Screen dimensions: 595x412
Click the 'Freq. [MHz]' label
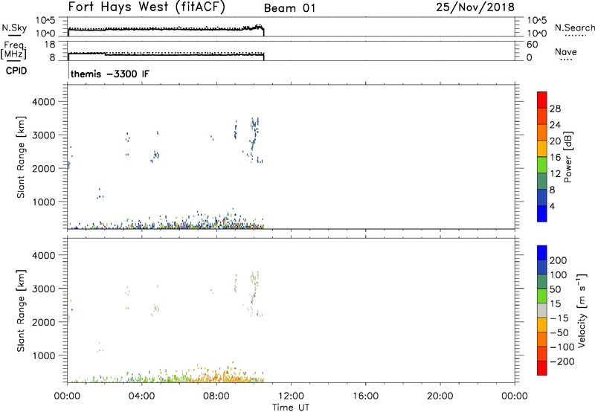pyautogui.click(x=13, y=51)
